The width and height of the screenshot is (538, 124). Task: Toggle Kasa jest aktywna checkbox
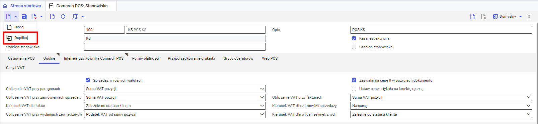pyautogui.click(x=354, y=38)
